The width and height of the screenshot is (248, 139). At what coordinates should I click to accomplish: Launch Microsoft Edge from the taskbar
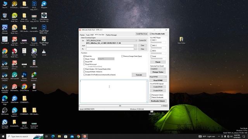coord(53,136)
